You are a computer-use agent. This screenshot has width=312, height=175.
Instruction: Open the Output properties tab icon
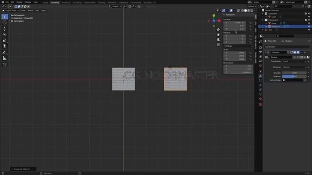pos(260,52)
